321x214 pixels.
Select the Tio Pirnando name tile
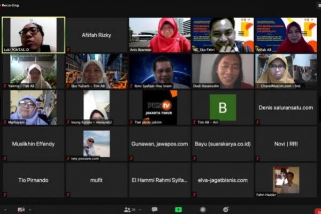34,180
